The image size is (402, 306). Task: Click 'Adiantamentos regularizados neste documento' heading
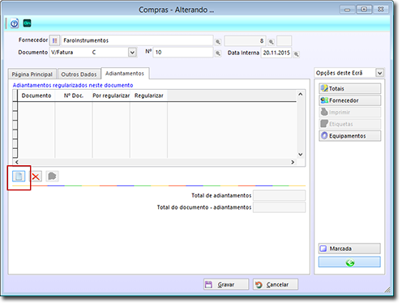(73, 85)
